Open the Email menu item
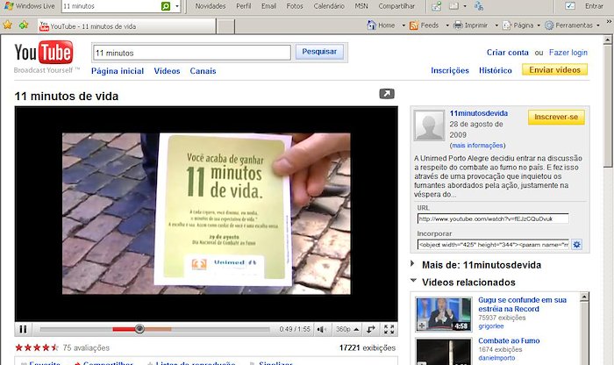Screen dimensions: 614x365 pos(268,6)
